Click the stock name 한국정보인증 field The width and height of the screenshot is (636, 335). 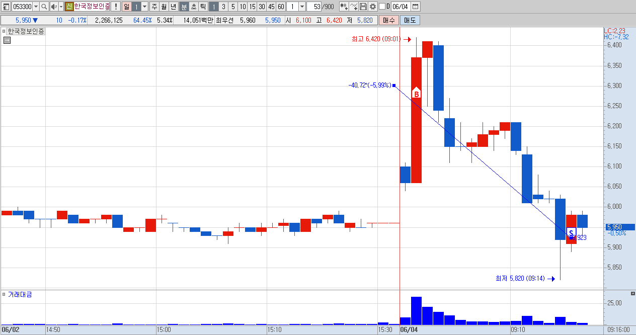click(x=92, y=7)
